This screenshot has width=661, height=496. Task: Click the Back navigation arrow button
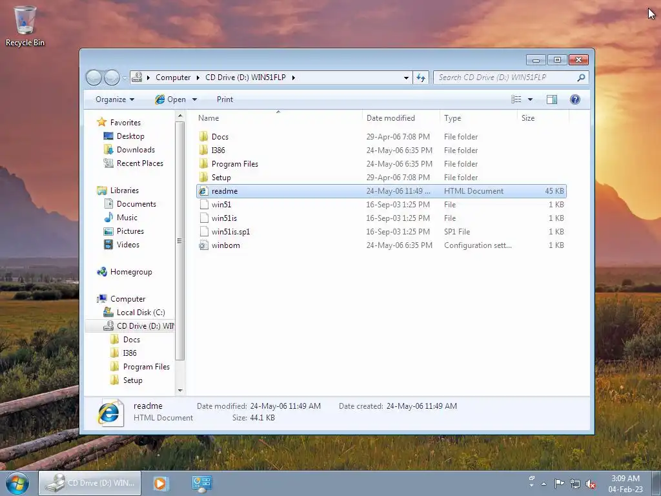[x=94, y=77]
